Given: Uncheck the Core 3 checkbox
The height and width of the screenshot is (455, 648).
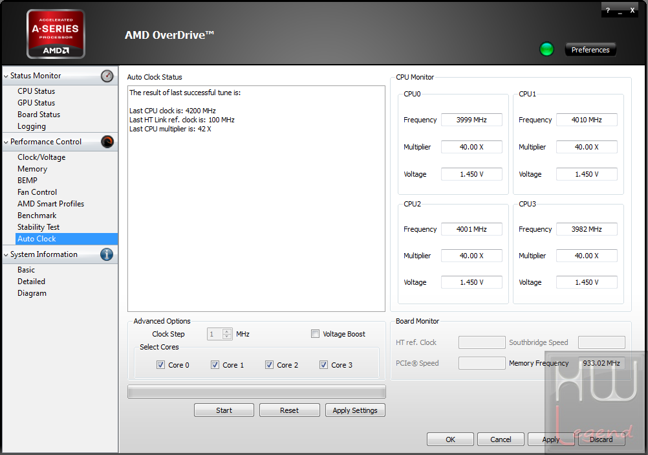Looking at the screenshot, I should point(323,365).
